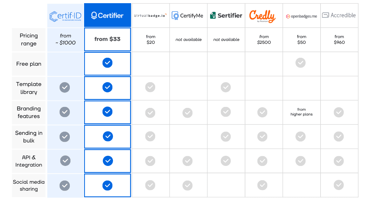Click the CertifyMe logo
This screenshot has width=378, height=217.
[188, 16]
